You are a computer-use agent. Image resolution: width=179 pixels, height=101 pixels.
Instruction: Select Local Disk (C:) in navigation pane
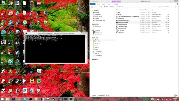click(x=98, y=52)
